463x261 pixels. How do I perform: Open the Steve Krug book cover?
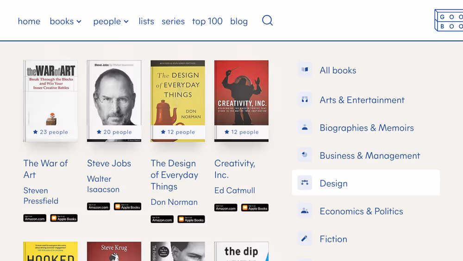114,251
